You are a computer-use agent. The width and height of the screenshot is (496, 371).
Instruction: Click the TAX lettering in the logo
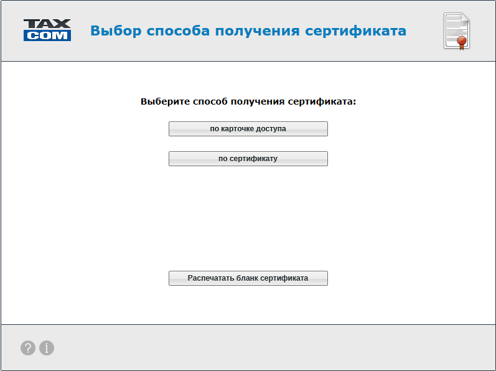coord(47,24)
